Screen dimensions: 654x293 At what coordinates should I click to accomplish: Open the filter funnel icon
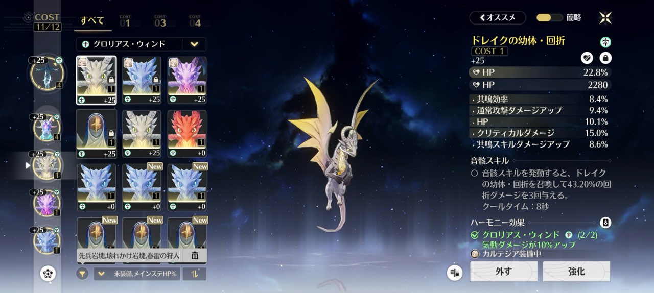click(x=82, y=274)
